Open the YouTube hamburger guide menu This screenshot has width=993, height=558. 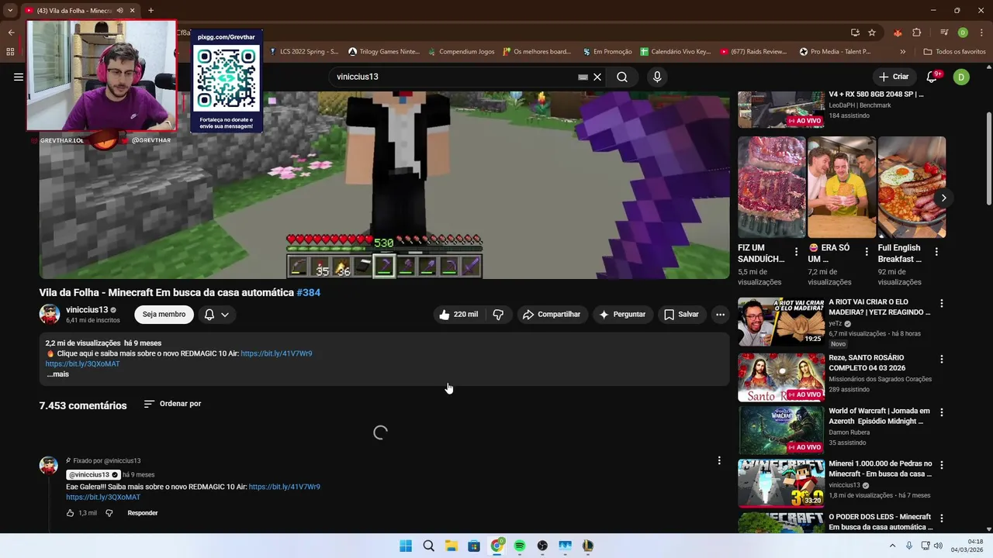pyautogui.click(x=19, y=77)
